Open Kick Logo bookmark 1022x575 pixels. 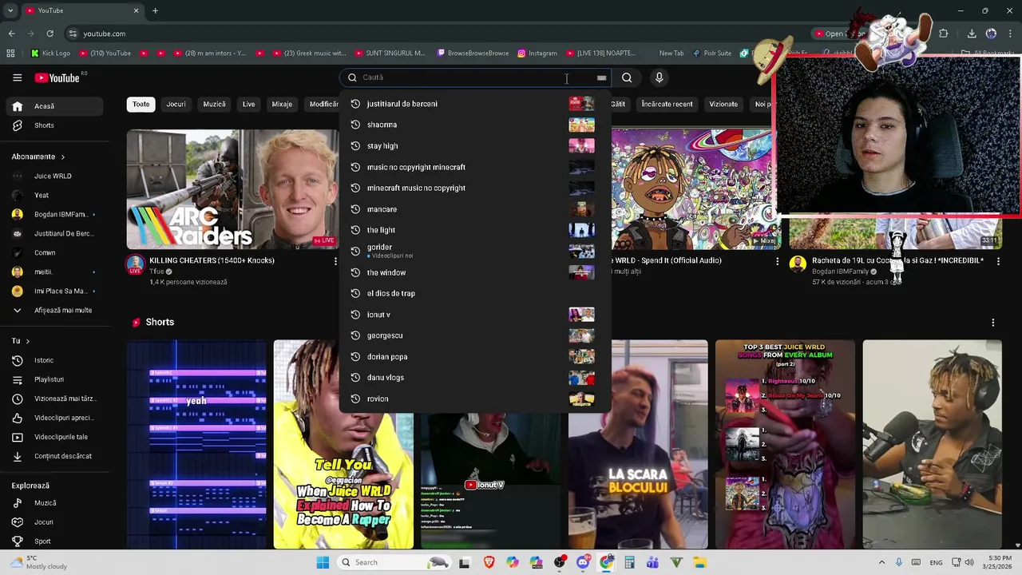(x=50, y=54)
